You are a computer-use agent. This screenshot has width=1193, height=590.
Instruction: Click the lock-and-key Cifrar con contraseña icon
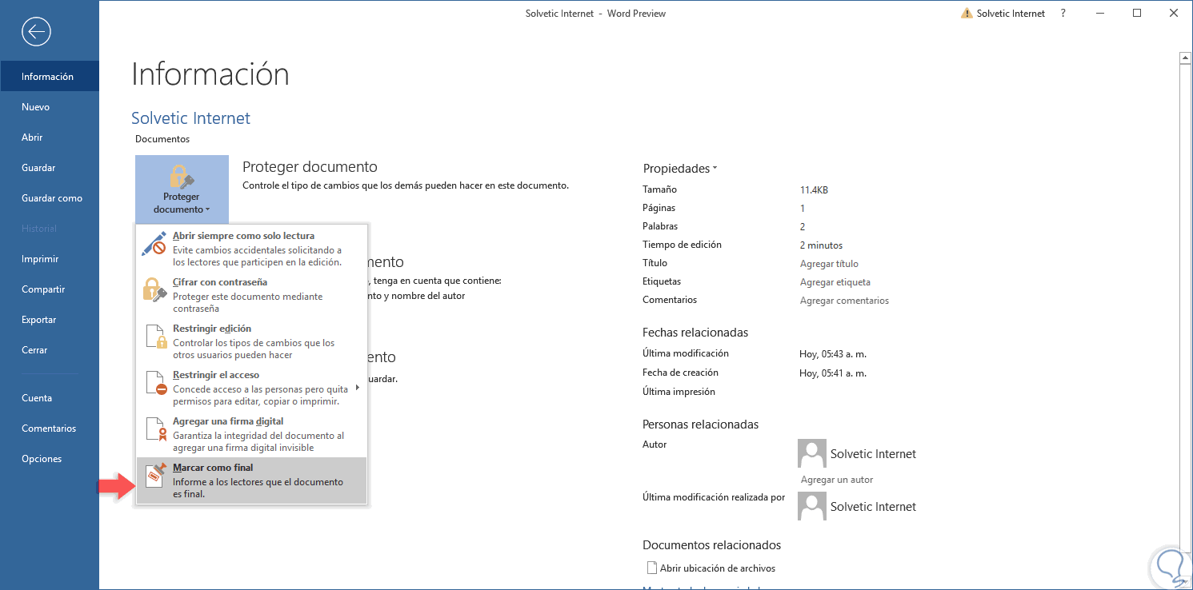[x=154, y=289]
